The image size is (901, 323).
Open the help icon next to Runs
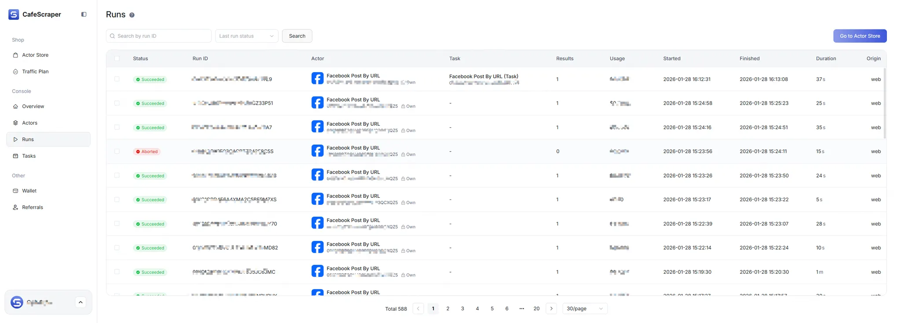pyautogui.click(x=132, y=15)
